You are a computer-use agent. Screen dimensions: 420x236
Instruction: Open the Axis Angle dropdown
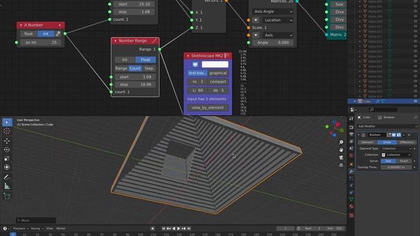point(273,12)
